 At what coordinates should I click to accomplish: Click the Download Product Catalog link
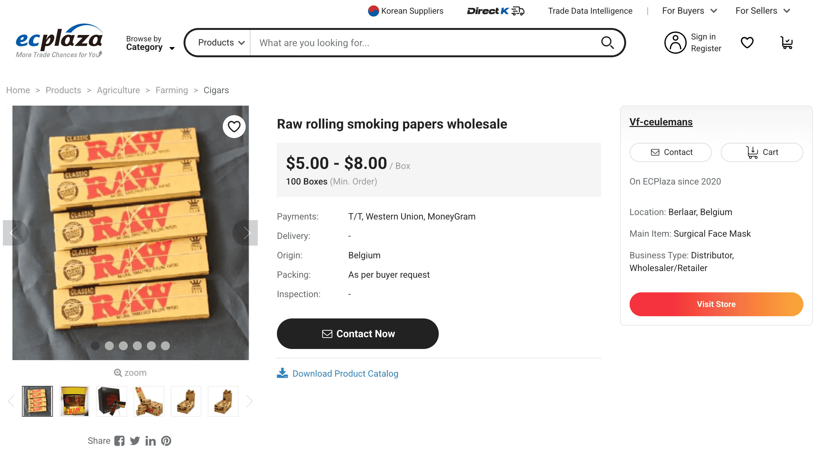(x=345, y=373)
